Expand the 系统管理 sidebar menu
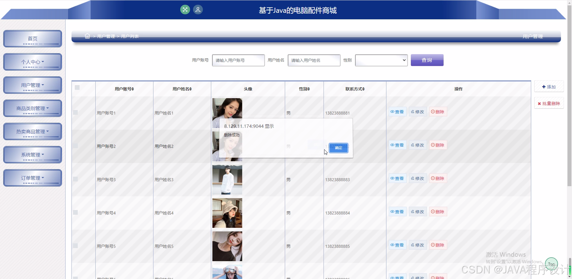 pyautogui.click(x=32, y=155)
